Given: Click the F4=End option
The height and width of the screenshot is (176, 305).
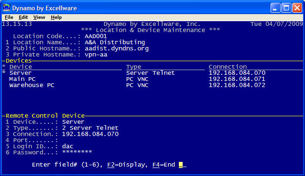Looking at the screenshot, I should click(164, 165).
